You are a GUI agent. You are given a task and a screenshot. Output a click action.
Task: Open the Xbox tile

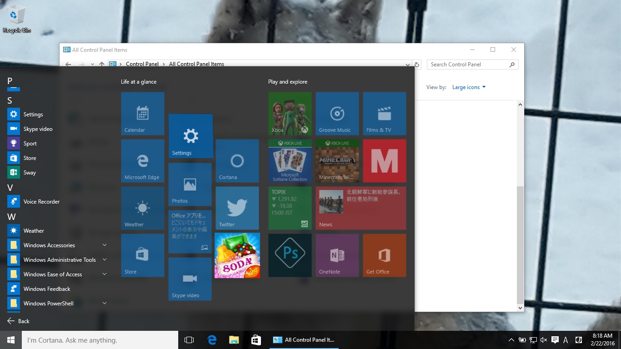click(290, 114)
